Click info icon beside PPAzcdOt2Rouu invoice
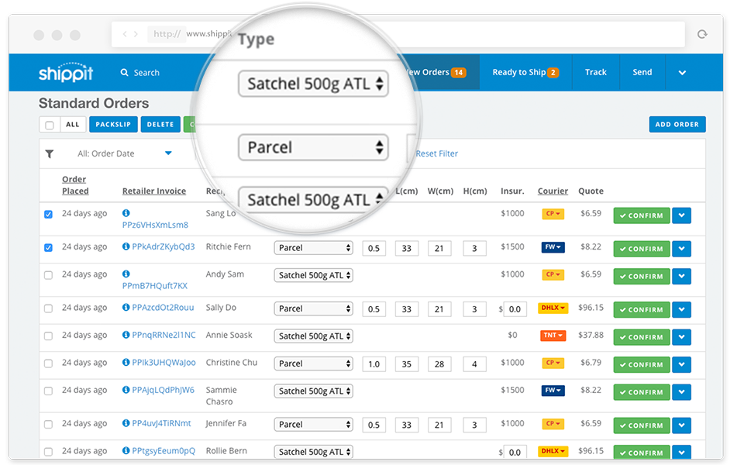 click(x=126, y=308)
